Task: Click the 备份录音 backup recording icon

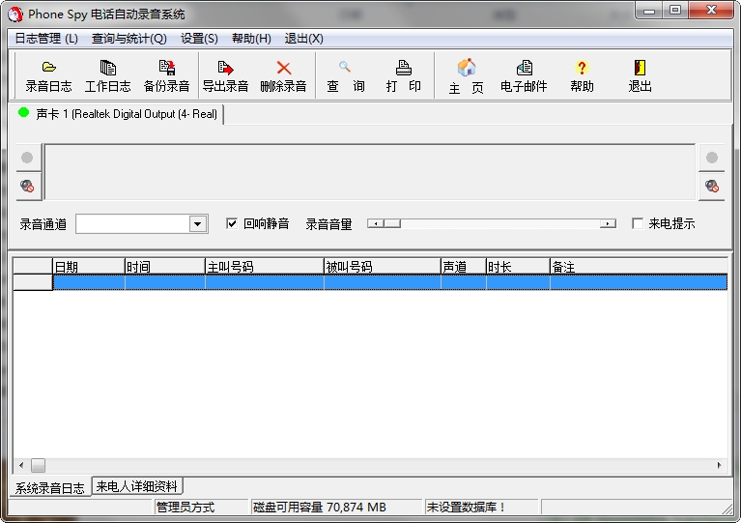Action: (166, 75)
